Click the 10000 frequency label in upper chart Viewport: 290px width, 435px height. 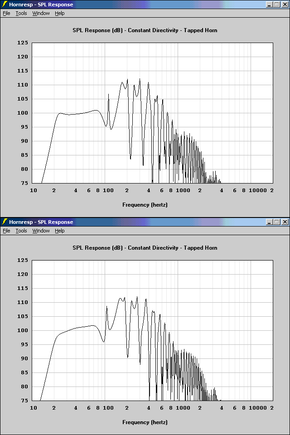(258, 191)
